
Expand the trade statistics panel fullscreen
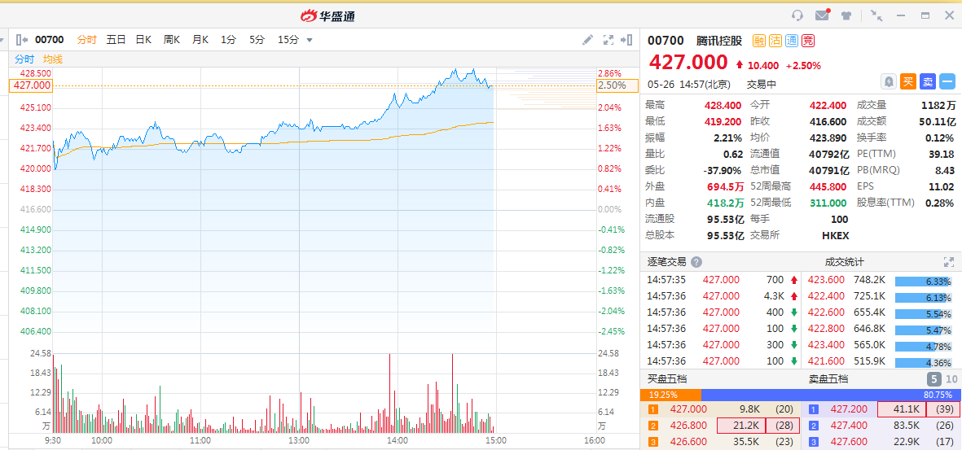tap(948, 262)
